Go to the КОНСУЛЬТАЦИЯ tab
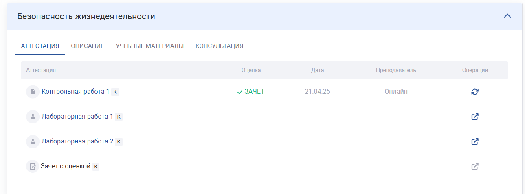The image size is (525, 194). (x=219, y=46)
